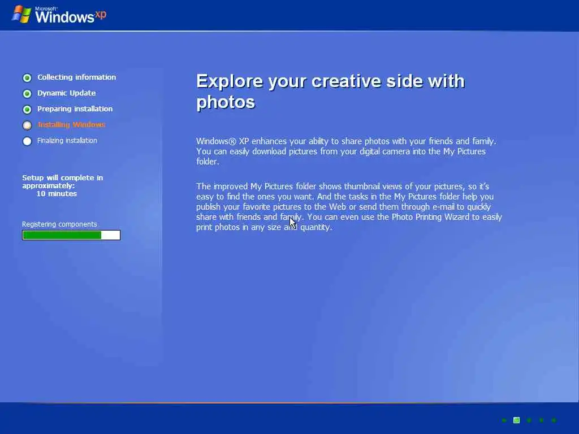Click the Preparing installation step bullet
579x434 pixels.
(27, 110)
